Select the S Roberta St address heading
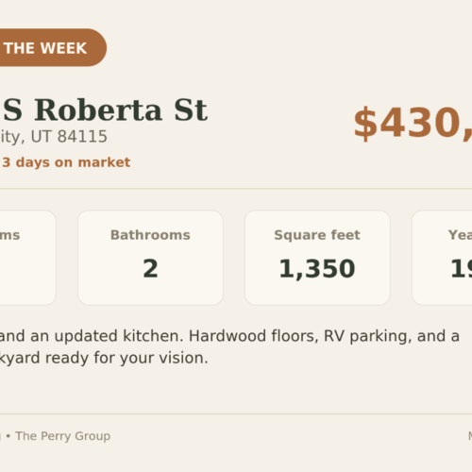 pos(106,110)
